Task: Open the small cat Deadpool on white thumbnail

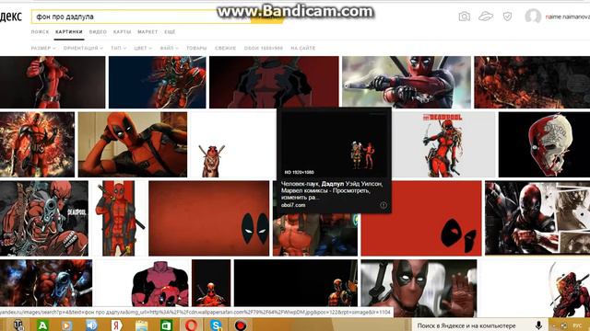Action: (233, 144)
